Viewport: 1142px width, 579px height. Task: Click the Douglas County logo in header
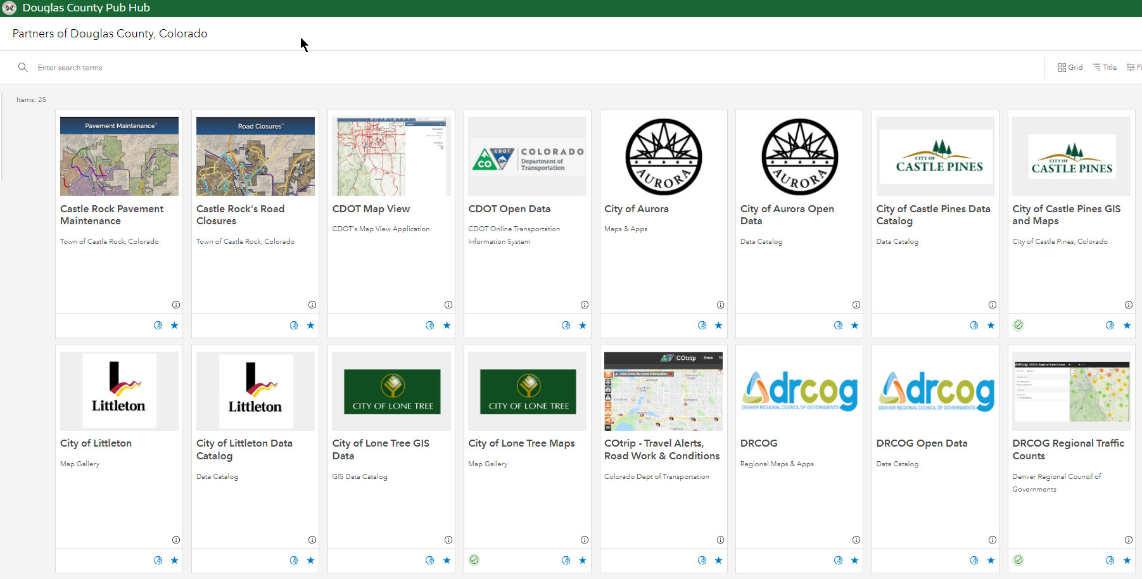[x=10, y=8]
